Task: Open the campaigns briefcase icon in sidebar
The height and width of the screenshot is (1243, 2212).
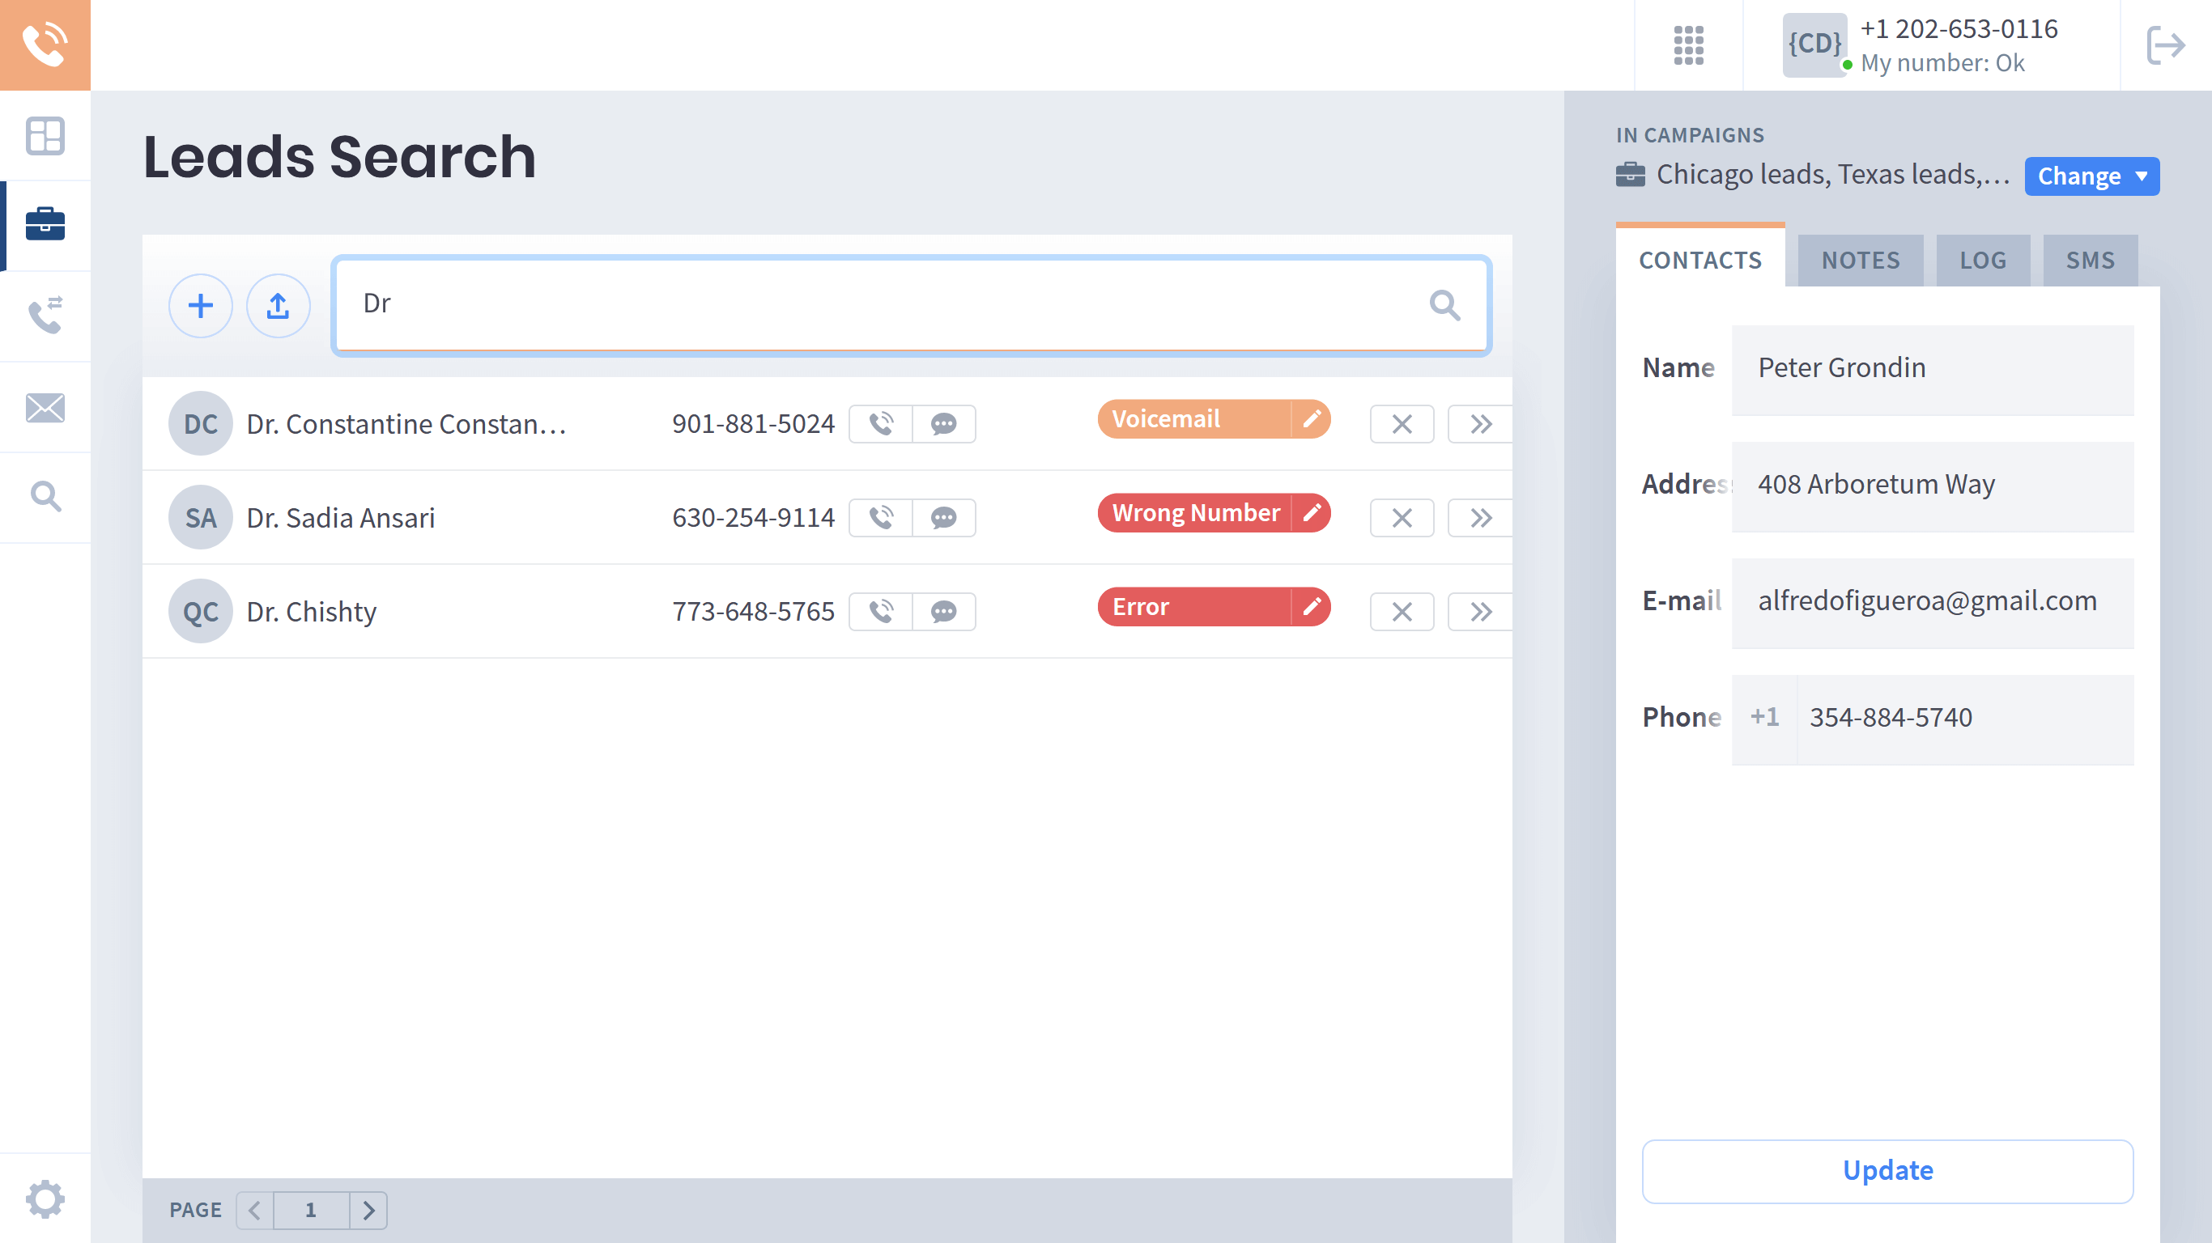Action: [x=45, y=225]
